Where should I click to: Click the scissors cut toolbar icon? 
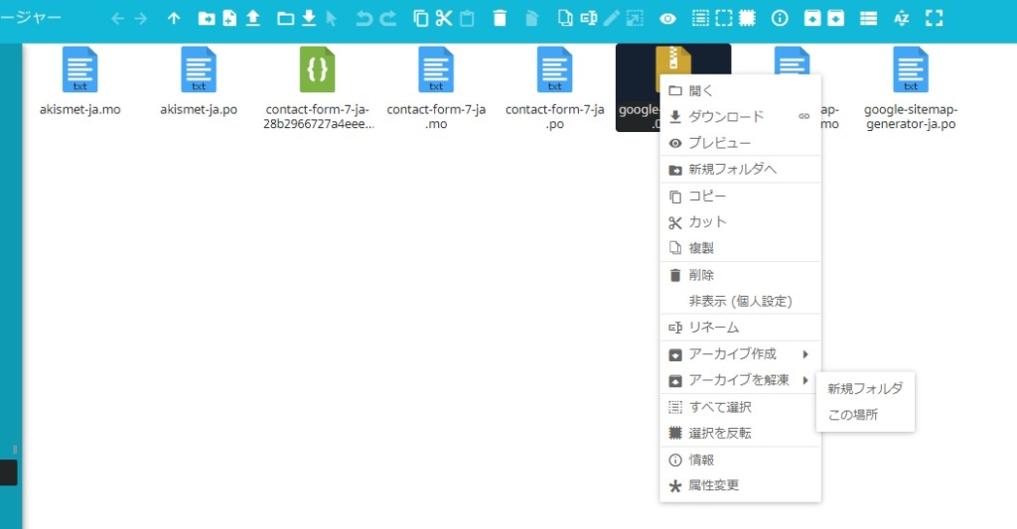tap(444, 19)
